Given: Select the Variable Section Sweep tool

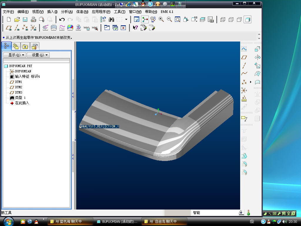Looking at the screenshot, I should click(257, 66).
